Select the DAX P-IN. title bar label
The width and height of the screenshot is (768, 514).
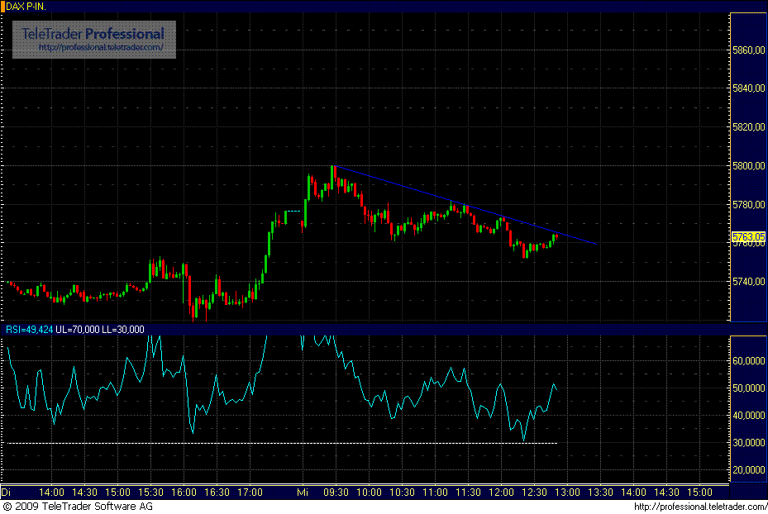click(26, 5)
